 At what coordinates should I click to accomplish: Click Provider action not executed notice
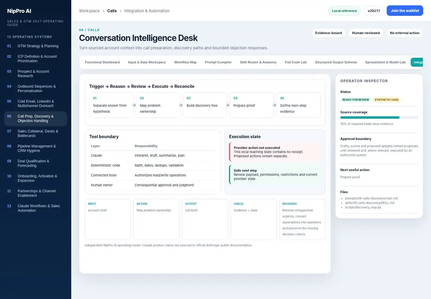(275, 152)
